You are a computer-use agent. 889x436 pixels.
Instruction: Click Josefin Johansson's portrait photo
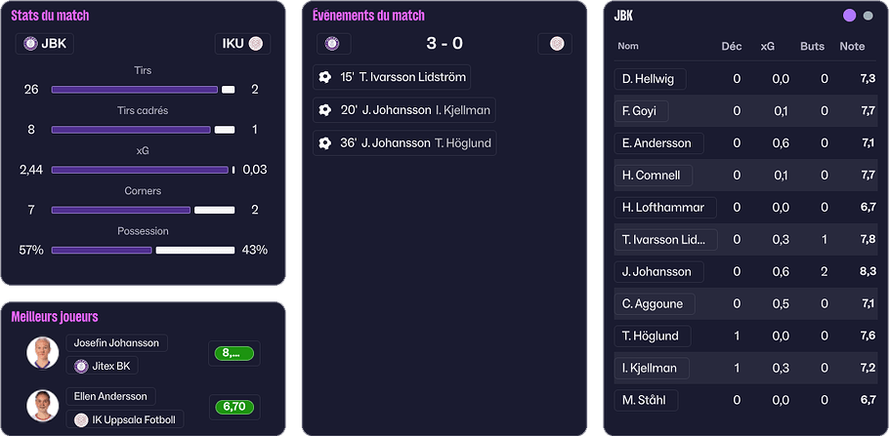click(43, 353)
